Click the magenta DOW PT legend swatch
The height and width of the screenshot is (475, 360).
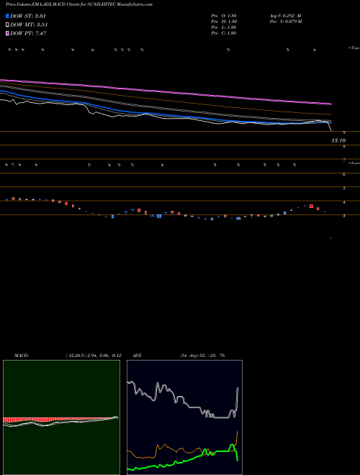pos(7,34)
